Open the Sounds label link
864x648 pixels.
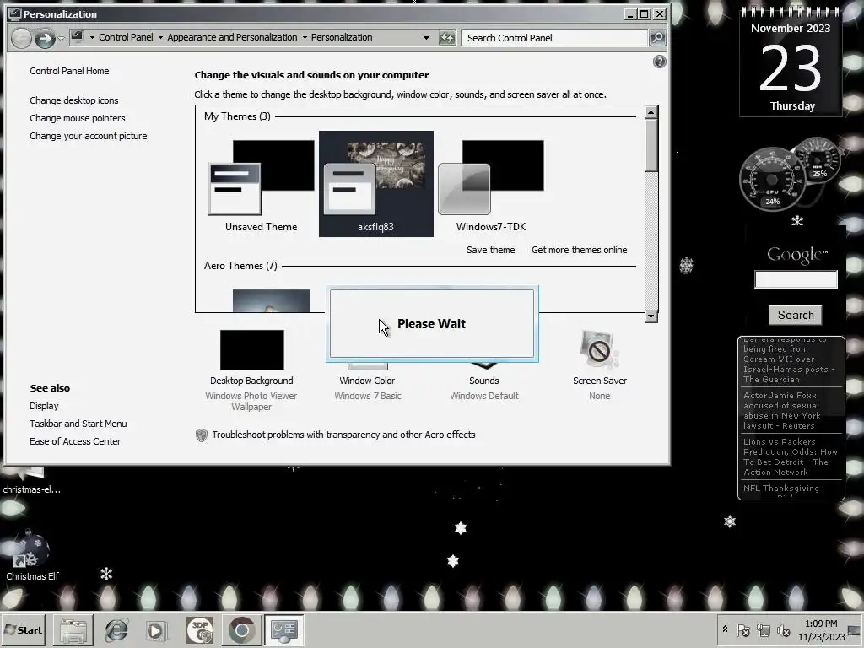coord(483,381)
